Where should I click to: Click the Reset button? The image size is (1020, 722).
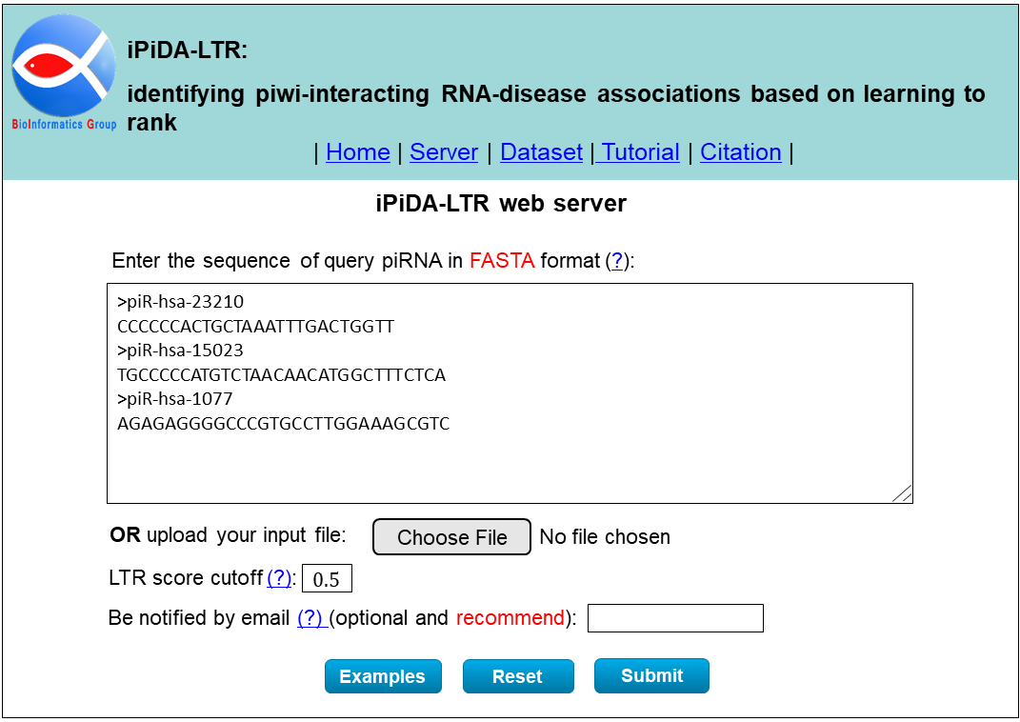point(518,676)
